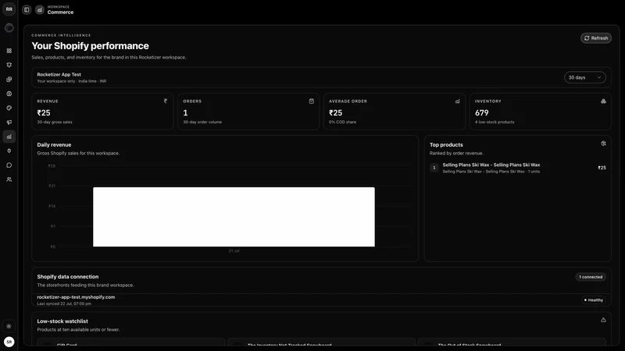Open the bell icon in sidebar
Image resolution: width=625 pixels, height=351 pixels.
pos(9,65)
